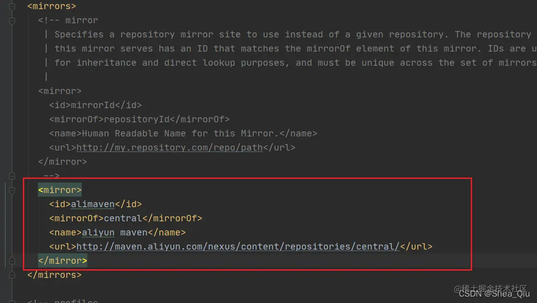Click 'mirrorId' in commented id tag

coord(93,105)
